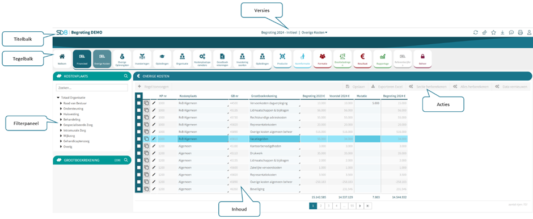Click search icon in Kostenplaats panel header
533x219 pixels.
[x=126, y=76]
